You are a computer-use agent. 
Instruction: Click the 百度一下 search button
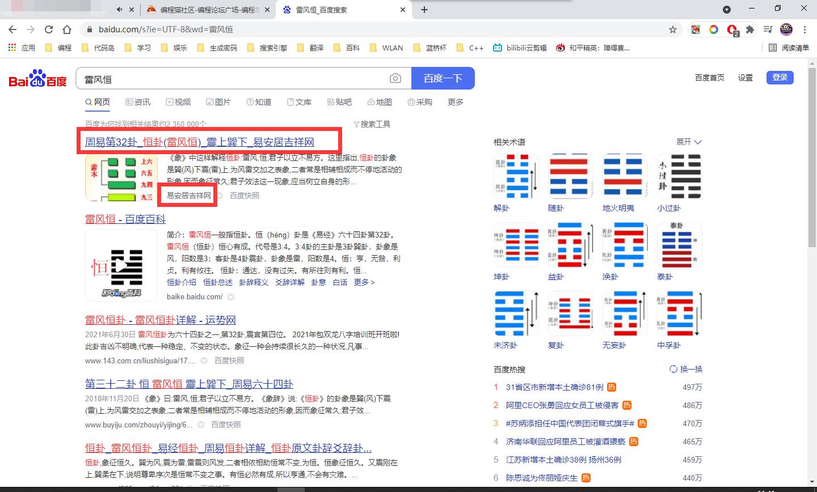tap(443, 78)
